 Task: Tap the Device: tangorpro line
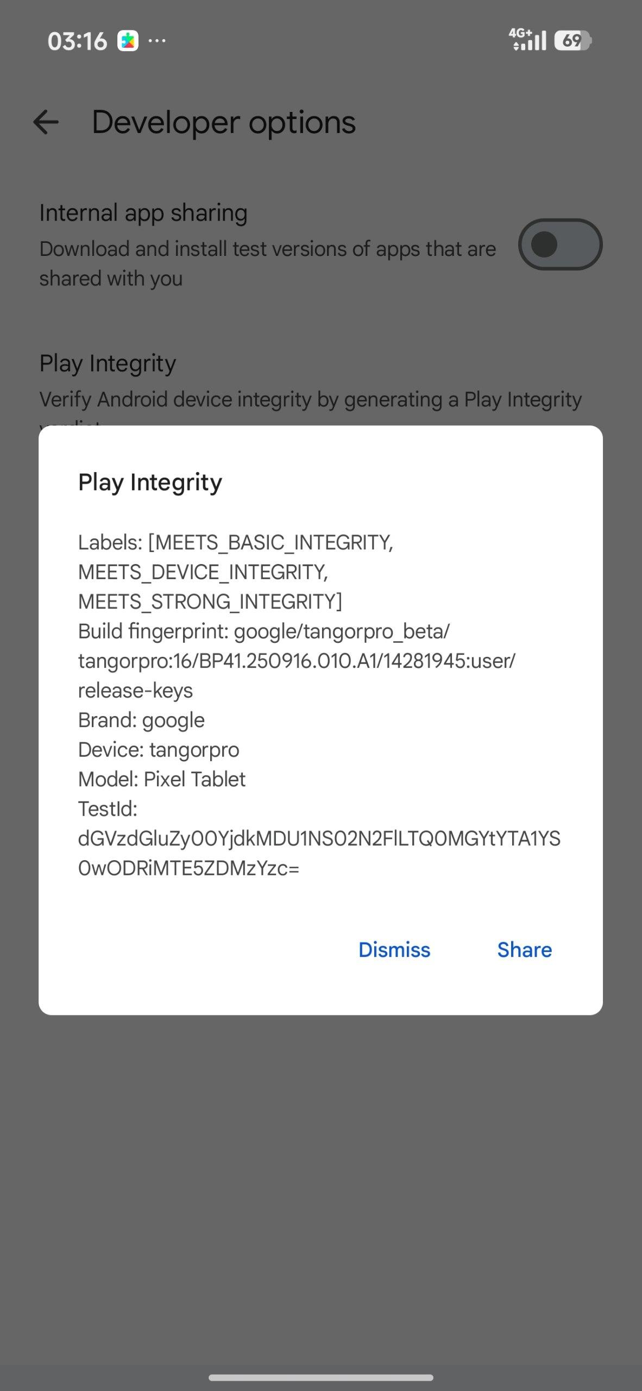coord(159,750)
